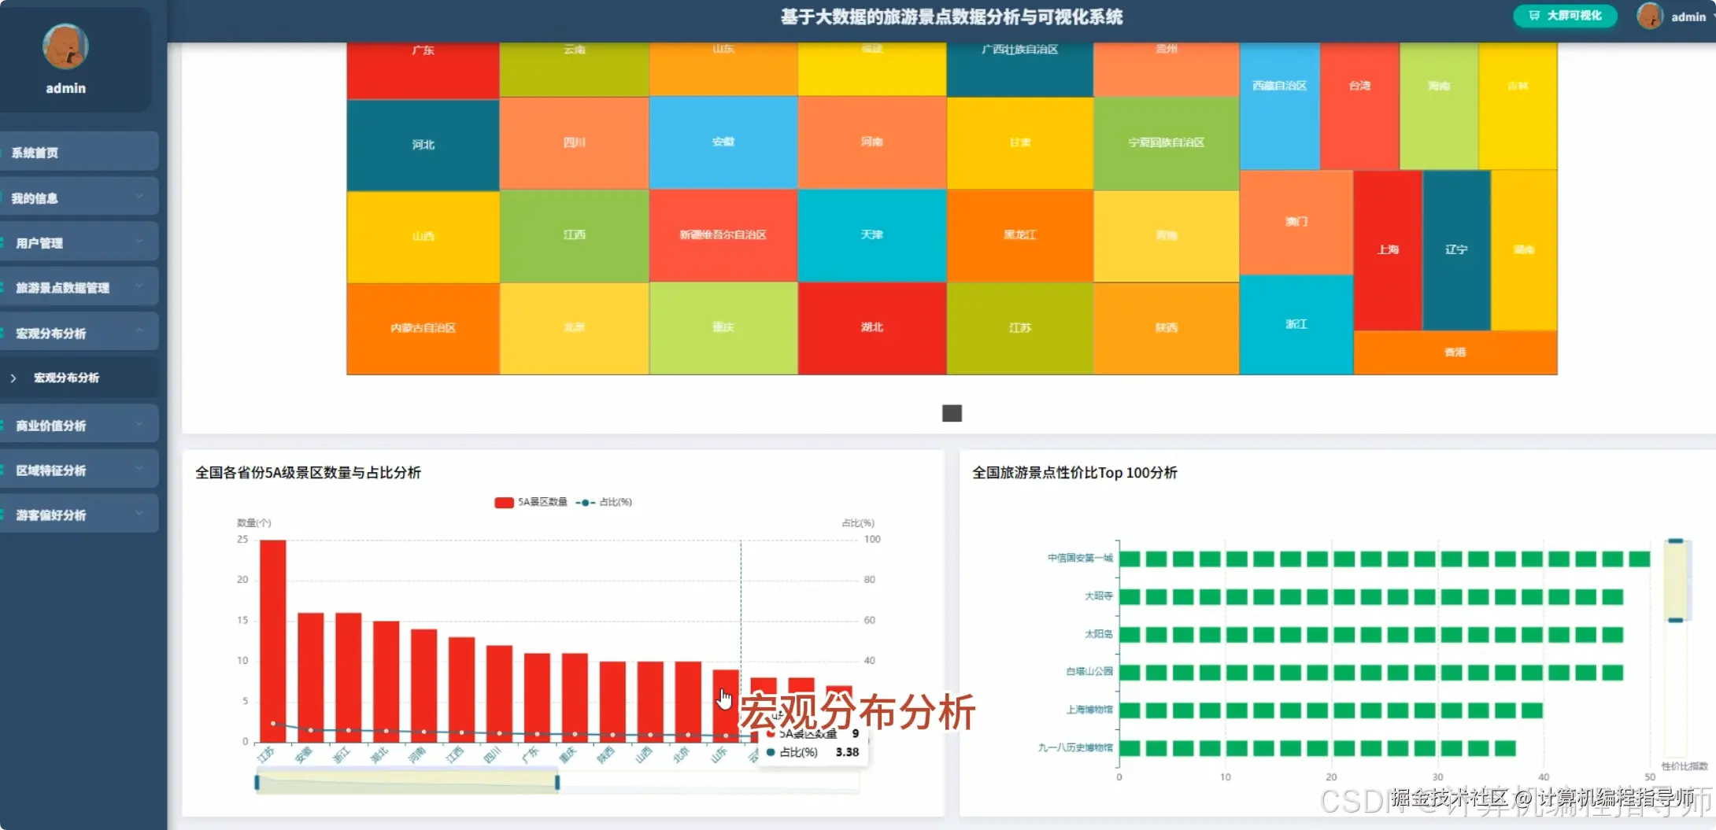Click top handle of vertical zoom slider
Image resolution: width=1716 pixels, height=830 pixels.
tap(1676, 540)
